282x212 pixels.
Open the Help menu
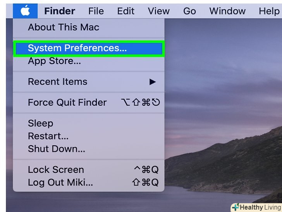[269, 11]
